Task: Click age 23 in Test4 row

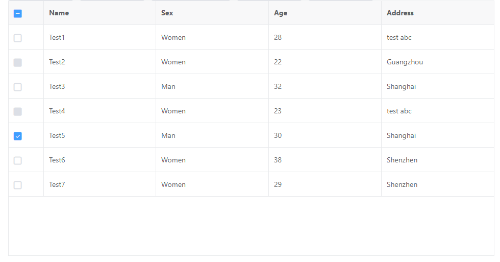Action: pyautogui.click(x=278, y=111)
